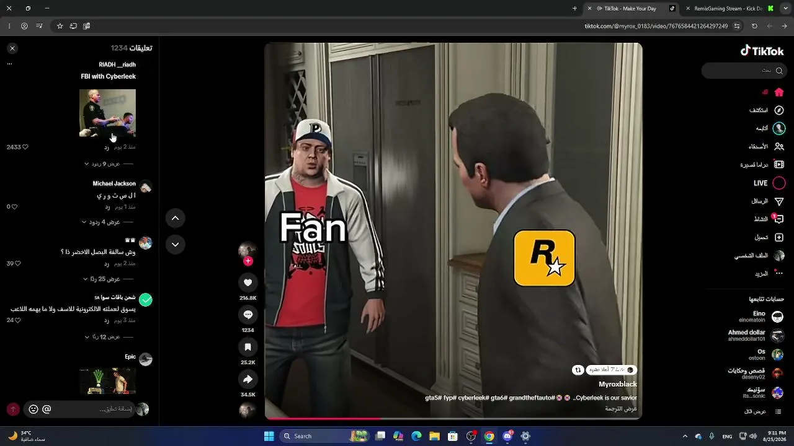The width and height of the screenshot is (794, 446).
Task: Post the comment with the red arrow
Action: pyautogui.click(x=13, y=409)
